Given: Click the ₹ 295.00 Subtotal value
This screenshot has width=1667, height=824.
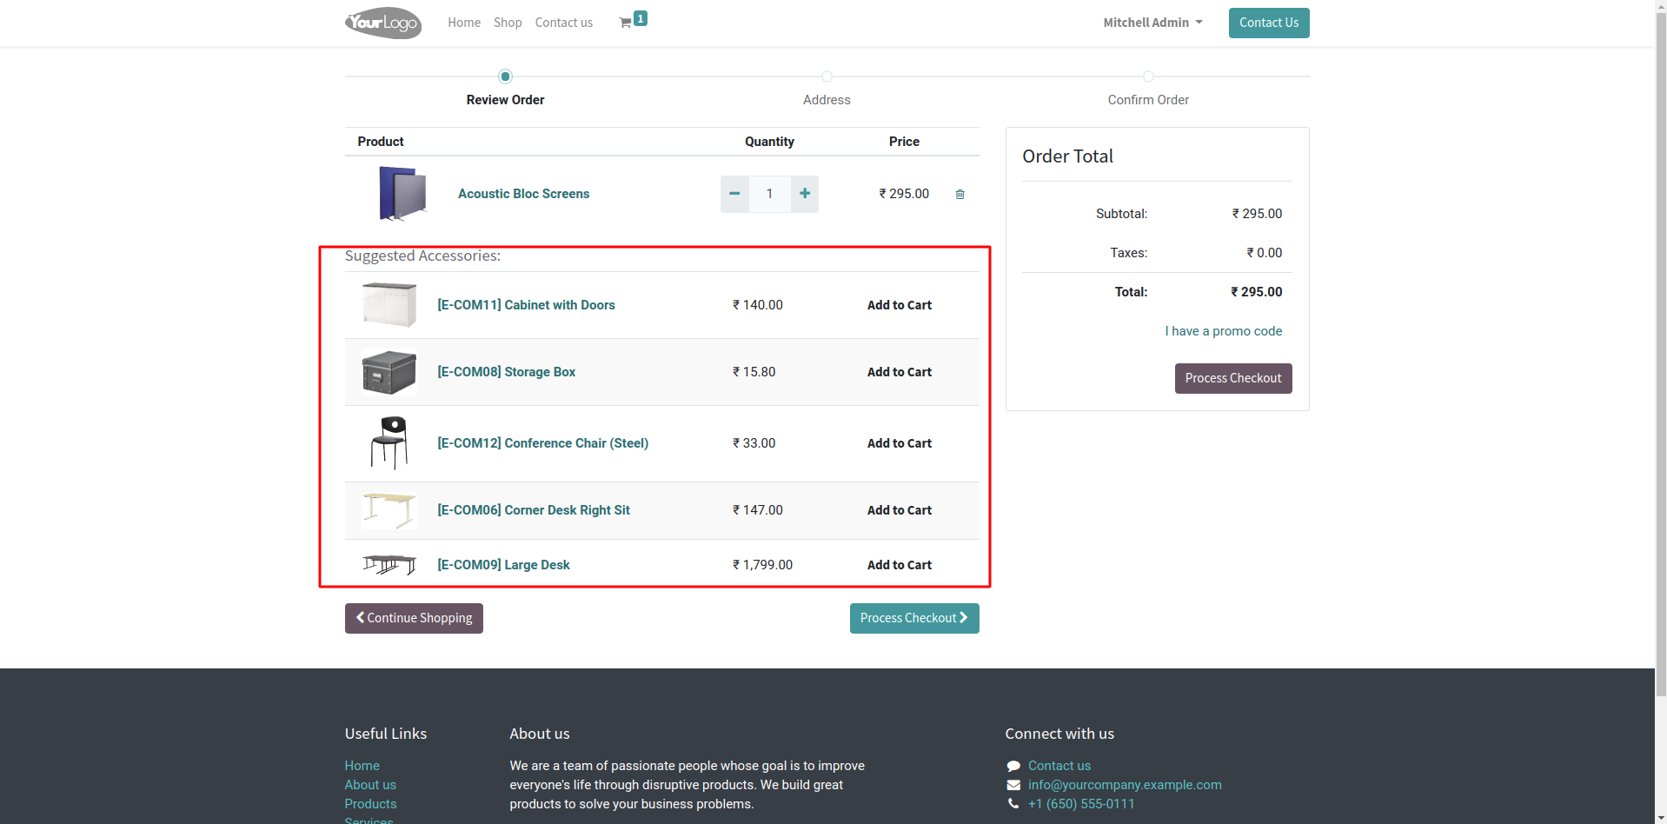Looking at the screenshot, I should pyautogui.click(x=1257, y=214).
